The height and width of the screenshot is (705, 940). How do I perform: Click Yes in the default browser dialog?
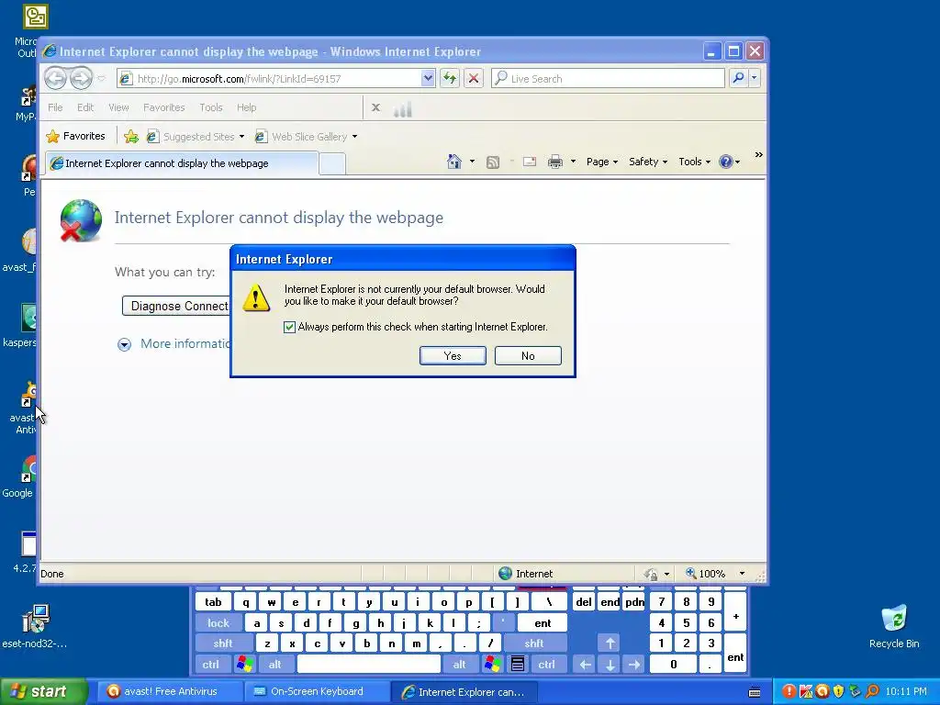pyautogui.click(x=453, y=355)
